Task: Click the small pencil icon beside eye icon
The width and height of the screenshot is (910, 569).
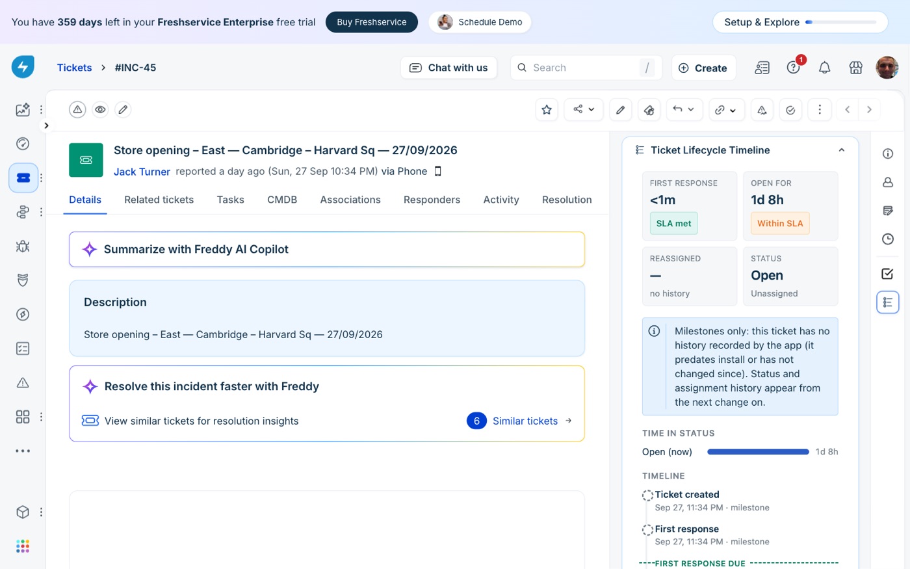Action: coord(123,110)
